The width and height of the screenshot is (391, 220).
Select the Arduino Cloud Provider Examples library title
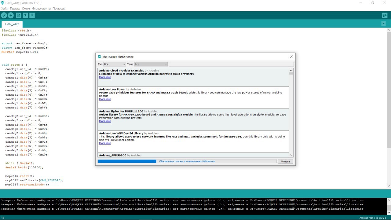[122, 71]
